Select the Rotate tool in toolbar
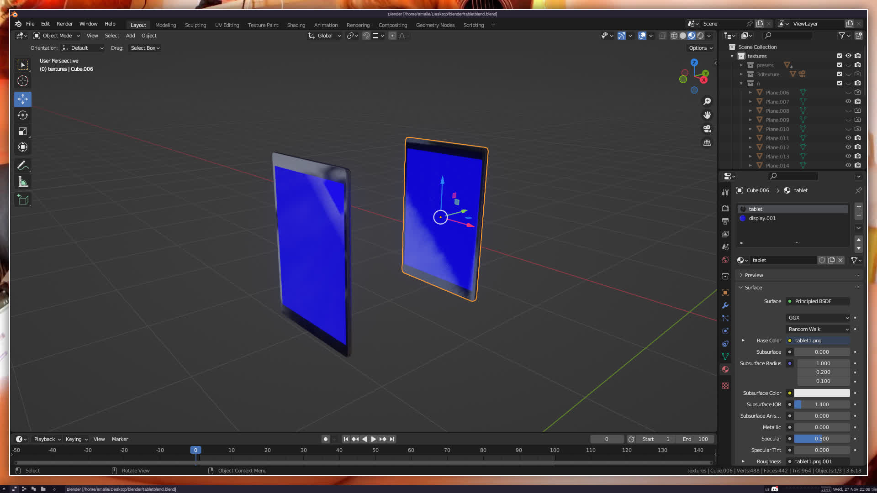877x493 pixels. click(x=23, y=115)
